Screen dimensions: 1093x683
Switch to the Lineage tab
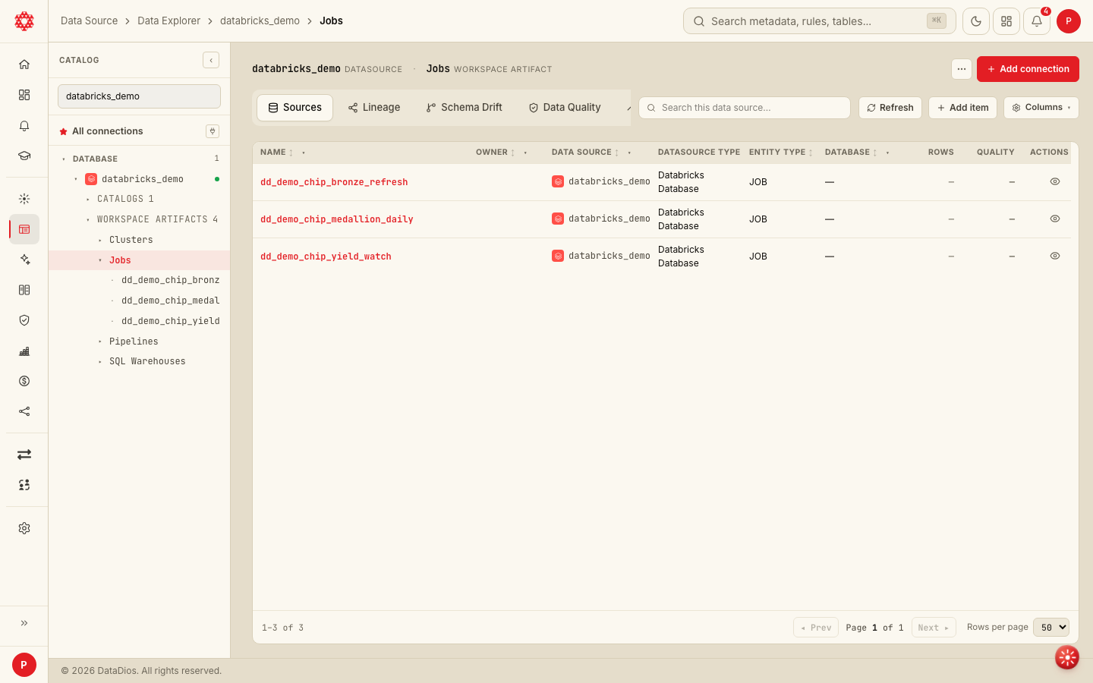pyautogui.click(x=374, y=108)
